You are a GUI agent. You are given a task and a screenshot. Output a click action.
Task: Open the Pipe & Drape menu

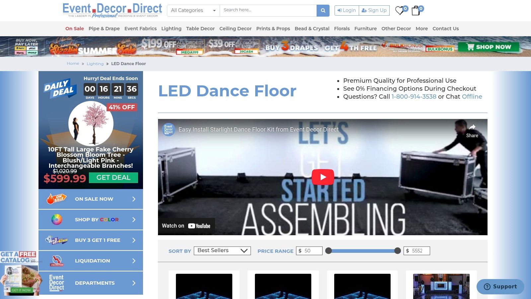pyautogui.click(x=104, y=29)
